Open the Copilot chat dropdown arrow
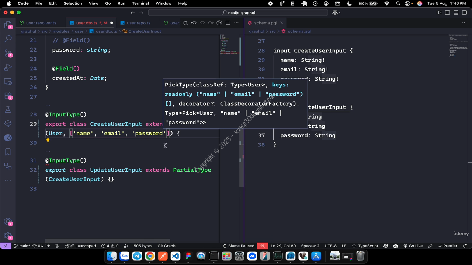 click(340, 13)
